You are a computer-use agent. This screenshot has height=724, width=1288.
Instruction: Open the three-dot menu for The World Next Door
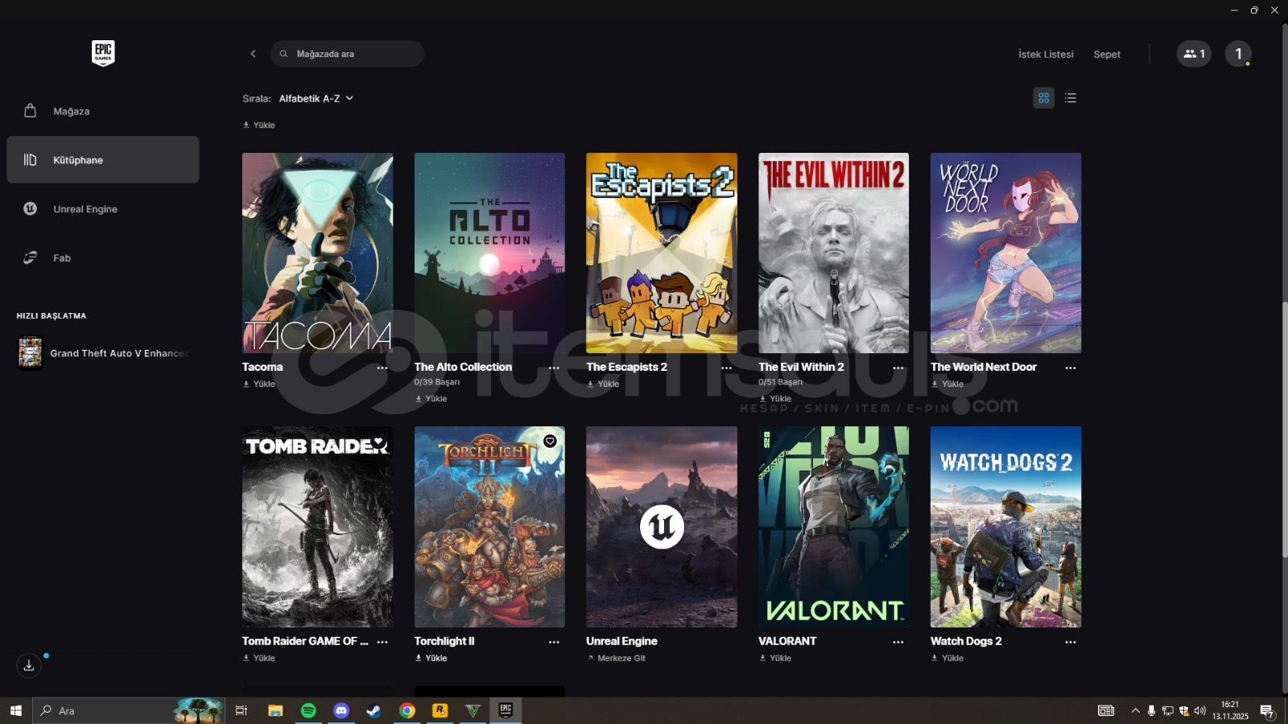(1071, 368)
